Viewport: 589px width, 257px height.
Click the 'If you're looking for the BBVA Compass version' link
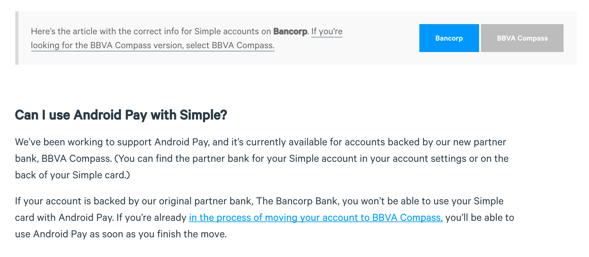tap(327, 31)
